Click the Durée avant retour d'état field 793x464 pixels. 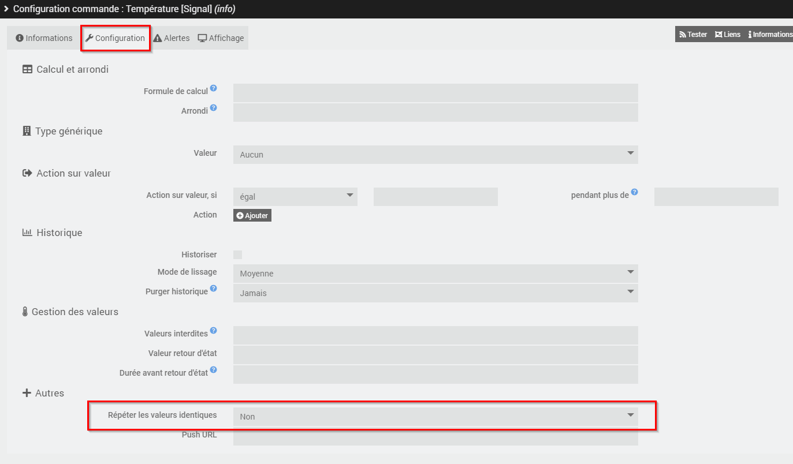point(435,374)
